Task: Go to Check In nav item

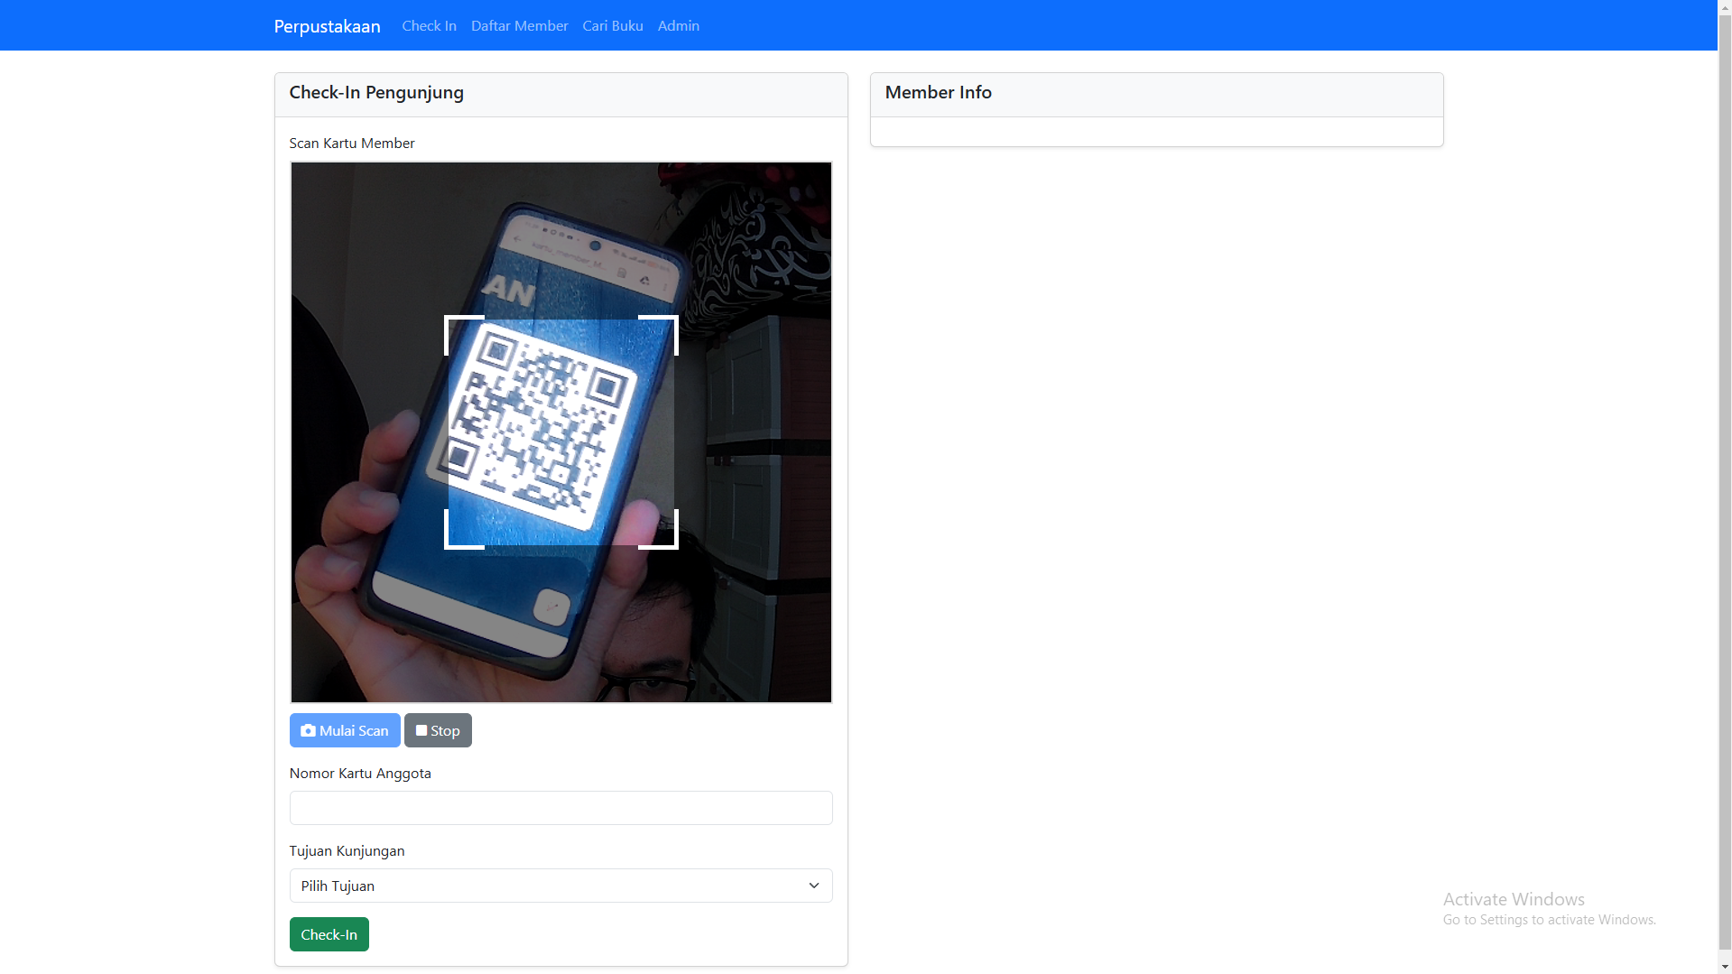Action: click(x=429, y=26)
